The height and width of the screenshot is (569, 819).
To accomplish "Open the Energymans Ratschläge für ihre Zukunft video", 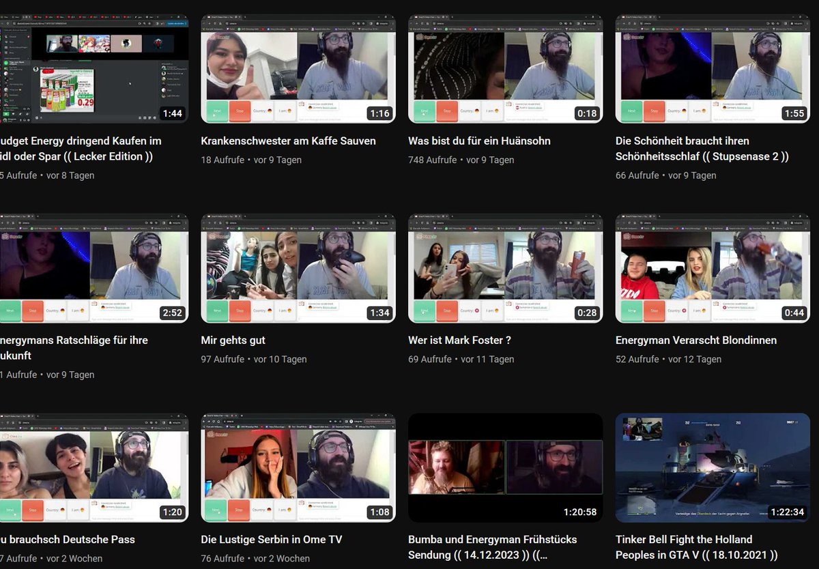I will click(x=94, y=267).
